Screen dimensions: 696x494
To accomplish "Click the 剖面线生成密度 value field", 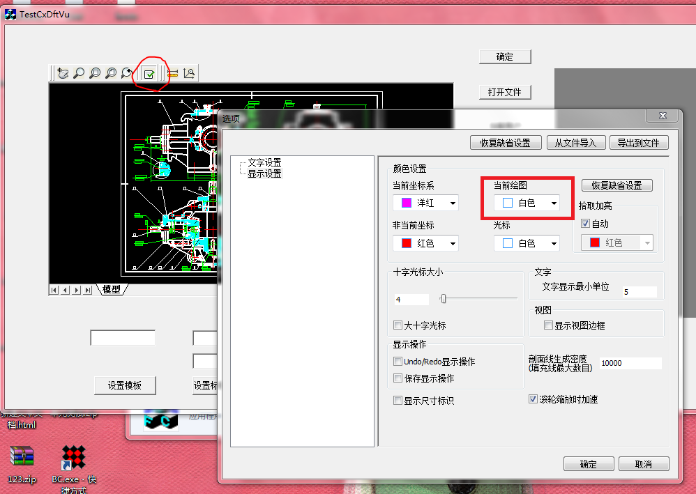I will (630, 363).
